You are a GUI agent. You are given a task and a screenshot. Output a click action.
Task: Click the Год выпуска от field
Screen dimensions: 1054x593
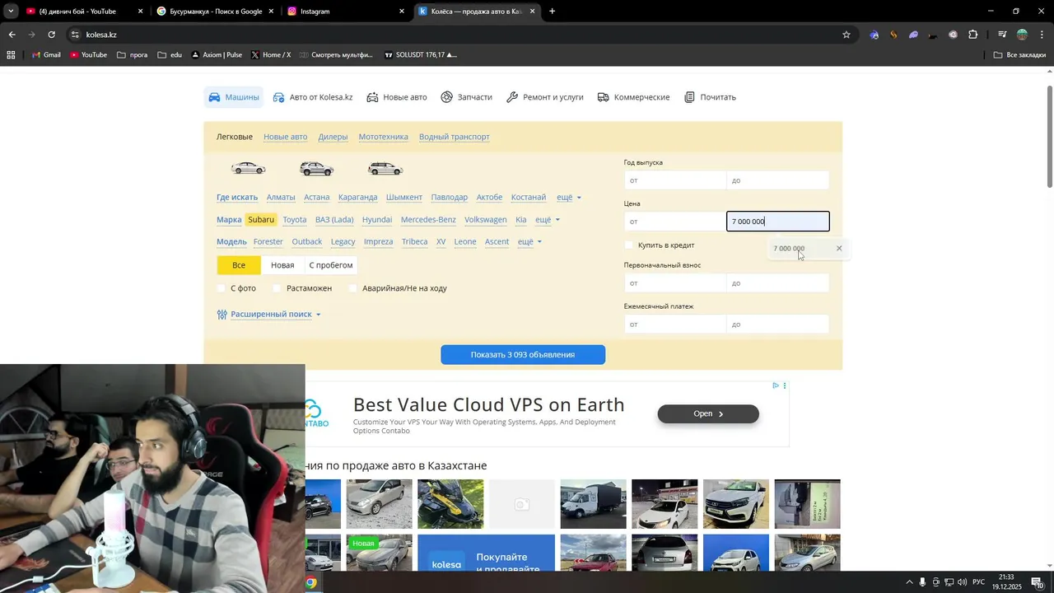click(x=675, y=180)
